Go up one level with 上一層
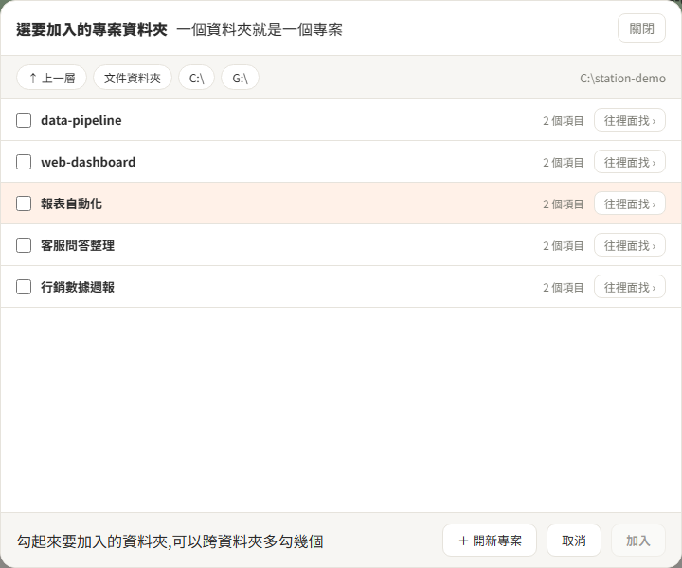This screenshot has height=568, width=682. 51,78
